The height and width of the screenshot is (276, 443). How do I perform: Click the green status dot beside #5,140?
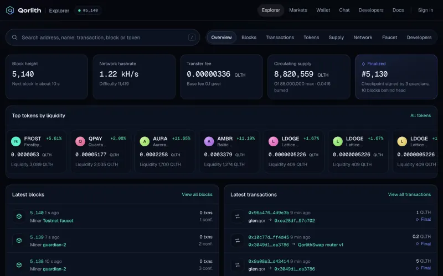click(79, 10)
